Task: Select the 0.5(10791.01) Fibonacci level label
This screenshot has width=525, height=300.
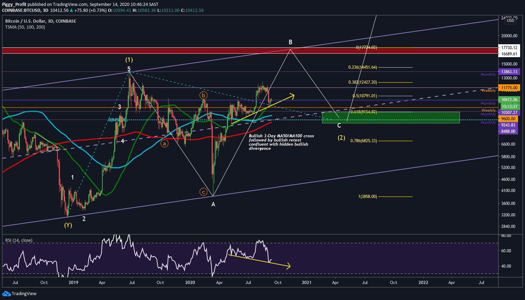Action: [x=365, y=96]
